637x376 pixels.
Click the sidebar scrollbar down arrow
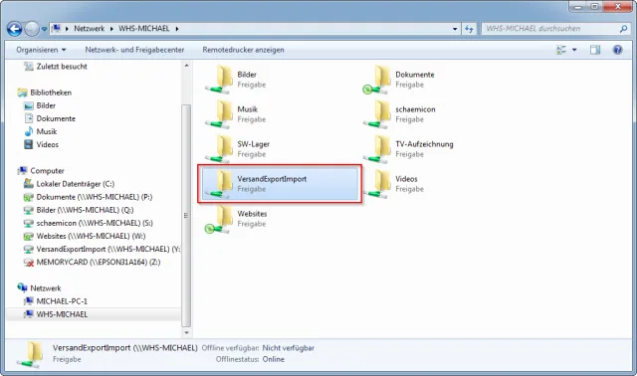click(186, 333)
